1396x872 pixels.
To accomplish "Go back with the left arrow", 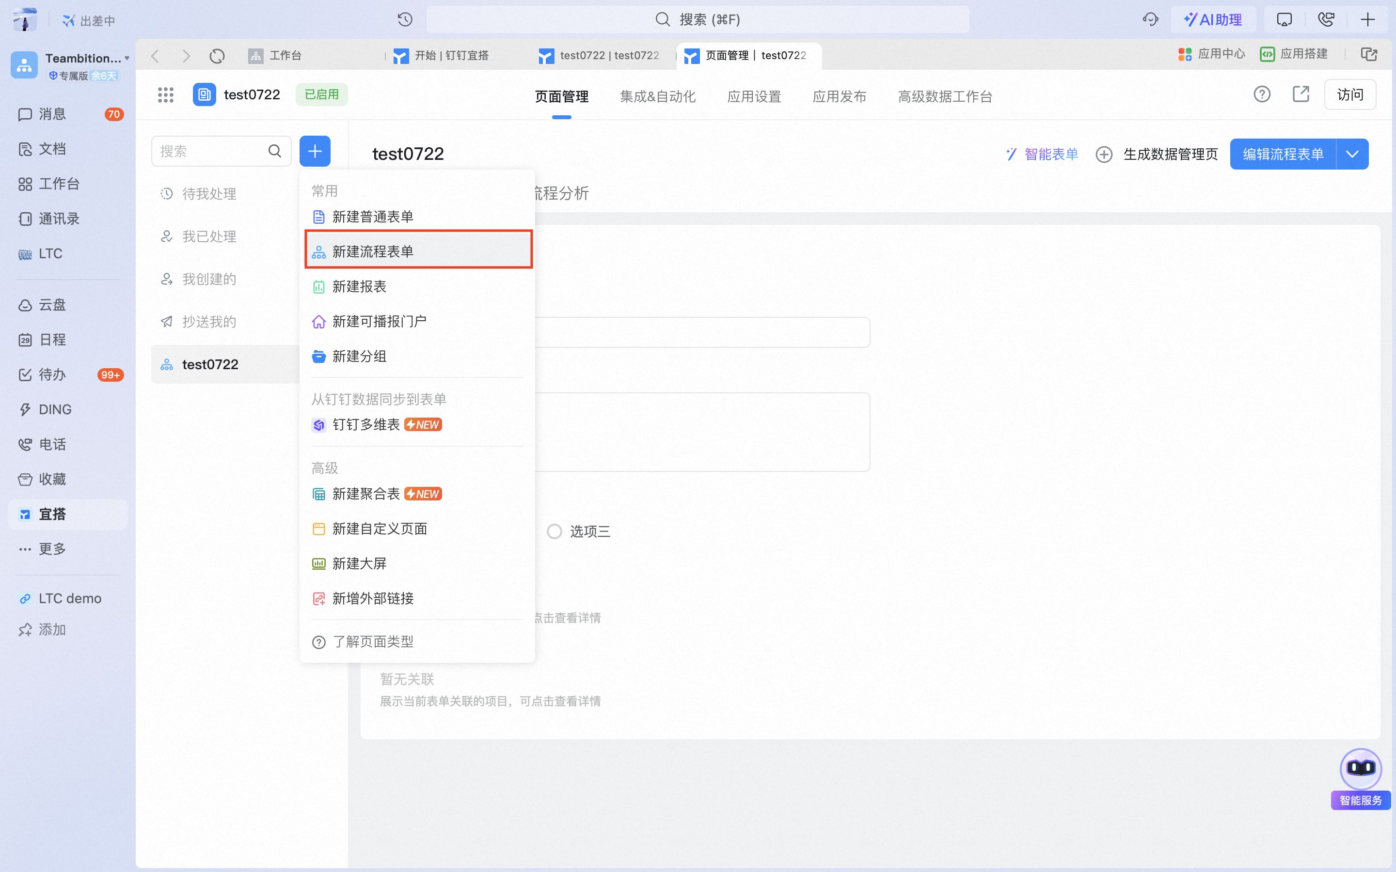I will (155, 56).
